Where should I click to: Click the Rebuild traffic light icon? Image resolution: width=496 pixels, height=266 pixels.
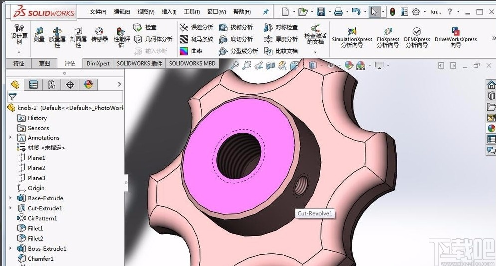pos(392,12)
